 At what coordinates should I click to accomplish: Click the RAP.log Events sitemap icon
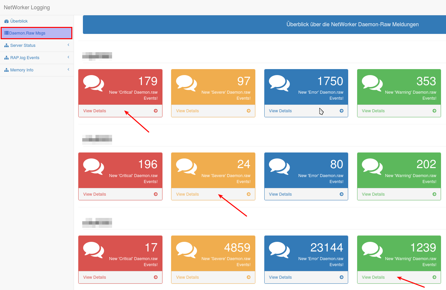pyautogui.click(x=7, y=57)
